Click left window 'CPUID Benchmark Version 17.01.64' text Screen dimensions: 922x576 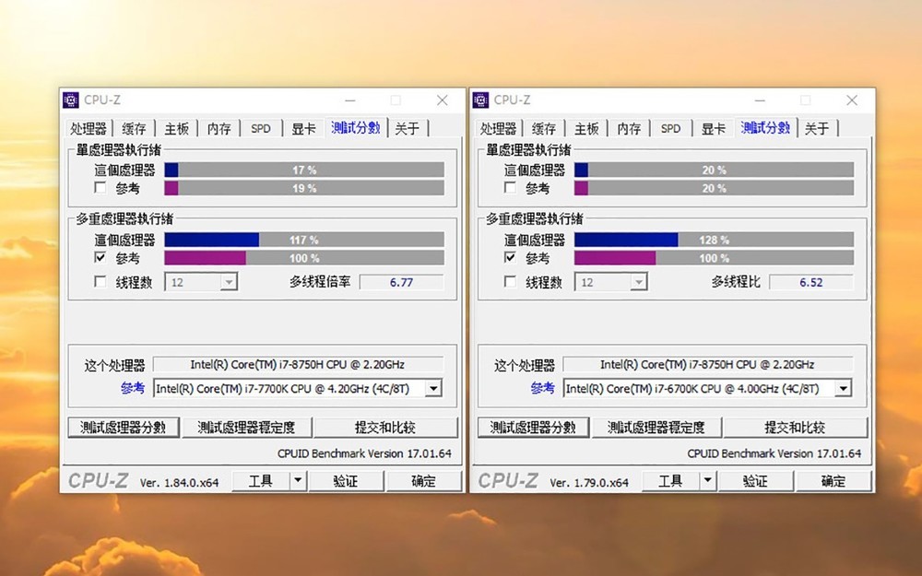pyautogui.click(x=364, y=453)
